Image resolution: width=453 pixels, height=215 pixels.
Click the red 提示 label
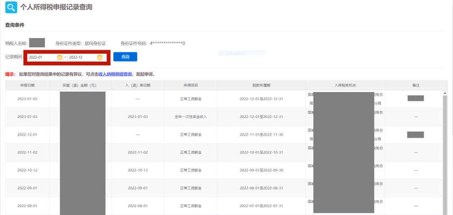tap(10, 74)
